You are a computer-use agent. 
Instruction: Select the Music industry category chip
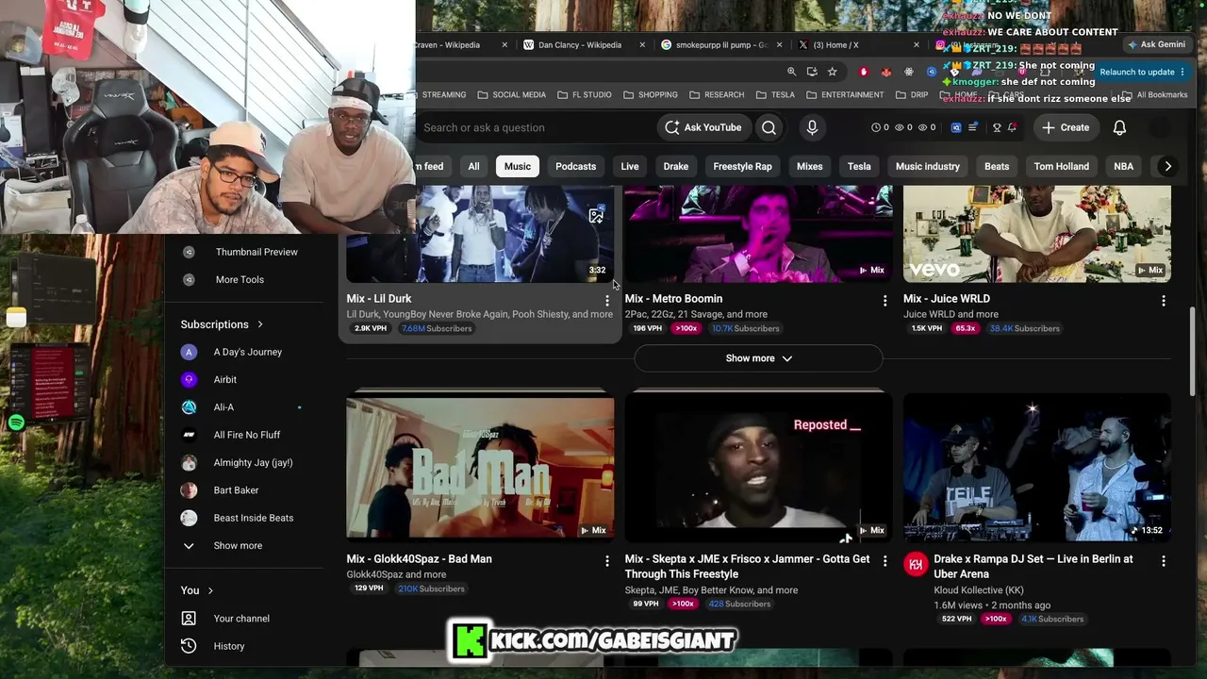(x=928, y=166)
